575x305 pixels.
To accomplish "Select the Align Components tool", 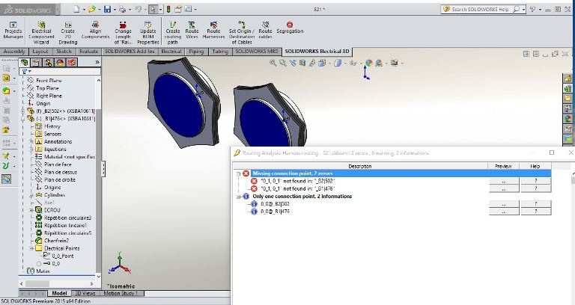I will point(95,30).
